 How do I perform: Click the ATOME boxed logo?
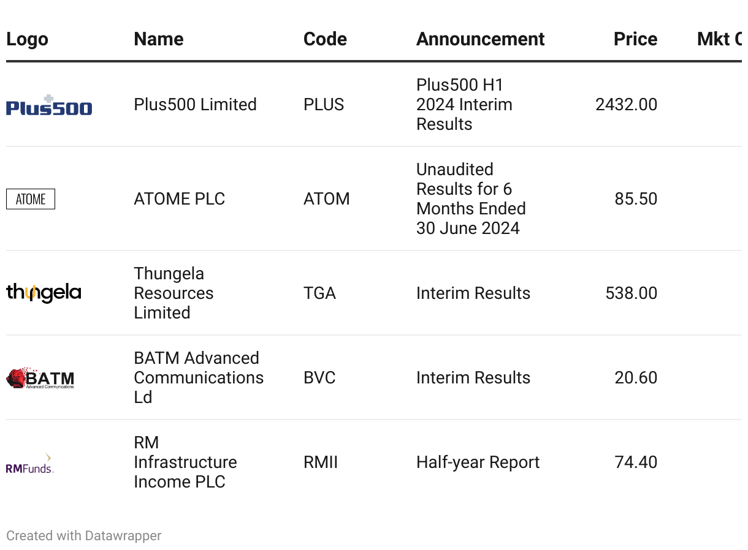click(31, 199)
